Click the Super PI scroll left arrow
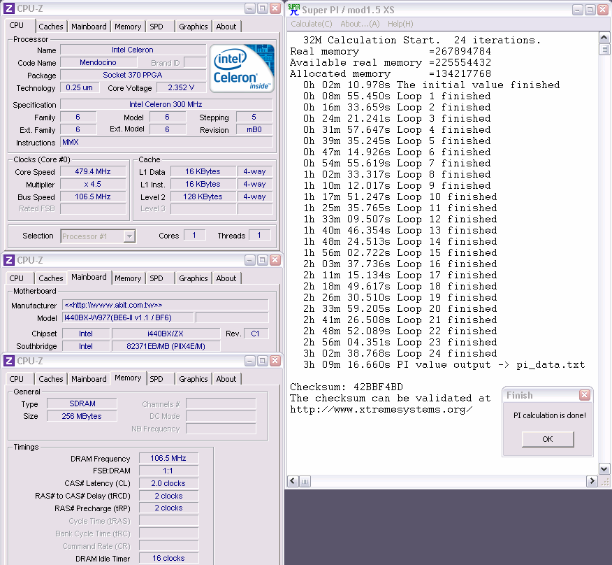 (293, 481)
